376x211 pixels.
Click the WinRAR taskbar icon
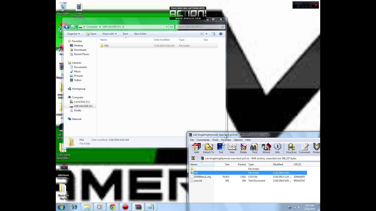click(x=138, y=207)
